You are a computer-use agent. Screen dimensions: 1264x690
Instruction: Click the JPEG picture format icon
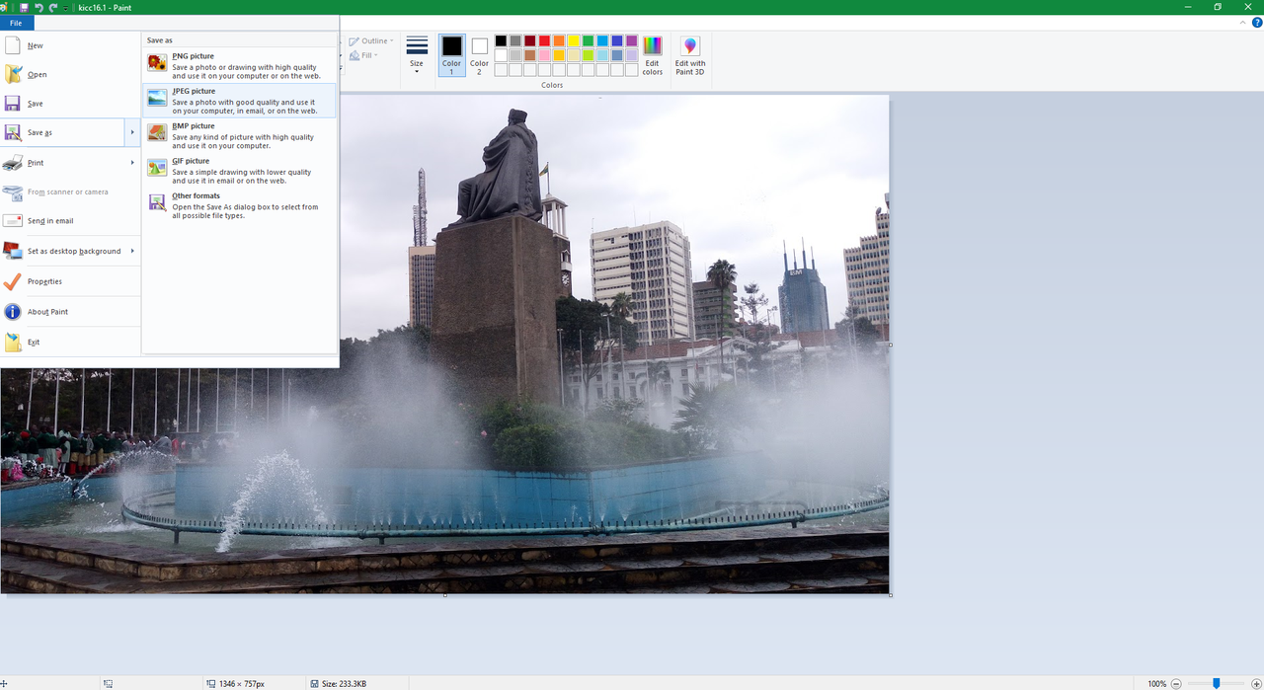tap(157, 98)
